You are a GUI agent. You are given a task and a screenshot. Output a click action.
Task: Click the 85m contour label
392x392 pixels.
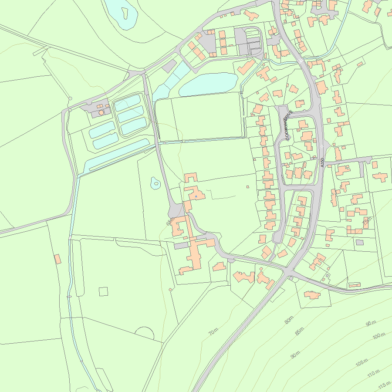(x=299, y=331)
